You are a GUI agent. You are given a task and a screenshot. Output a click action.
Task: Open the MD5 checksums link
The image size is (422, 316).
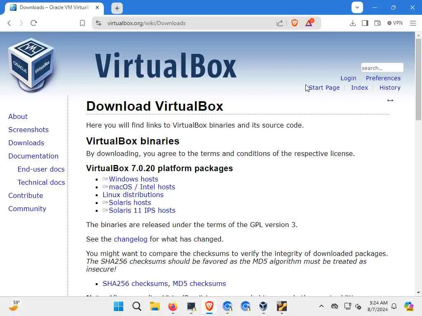199,283
